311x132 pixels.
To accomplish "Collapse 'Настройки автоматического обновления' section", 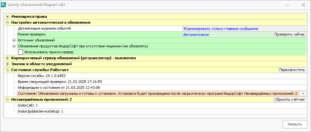I will tap(8, 23).
